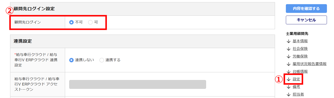Click the arrow icon beside 設定

point(288,79)
